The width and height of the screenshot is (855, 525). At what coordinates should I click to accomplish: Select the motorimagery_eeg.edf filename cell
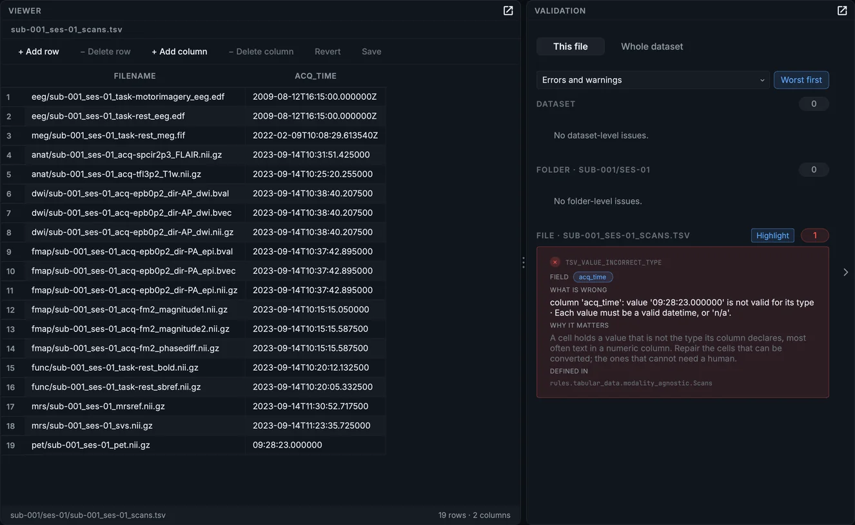click(x=135, y=97)
